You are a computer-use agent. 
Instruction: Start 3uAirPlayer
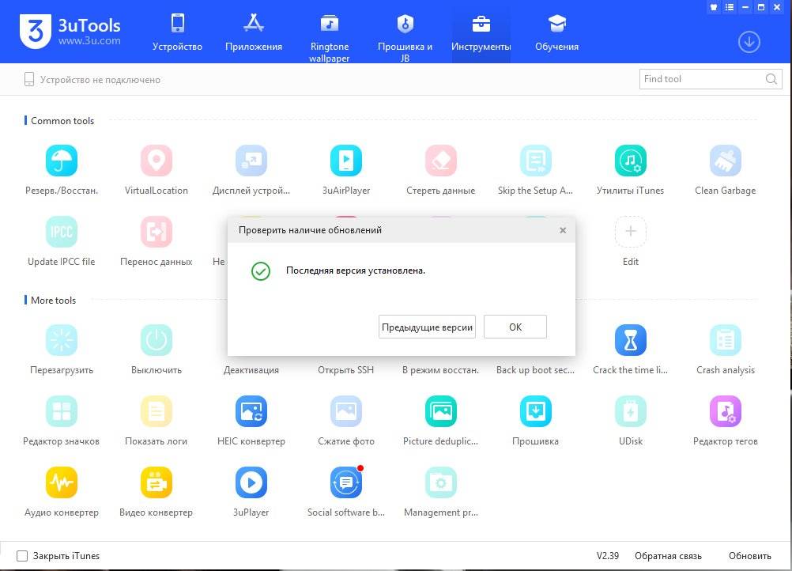pos(346,161)
